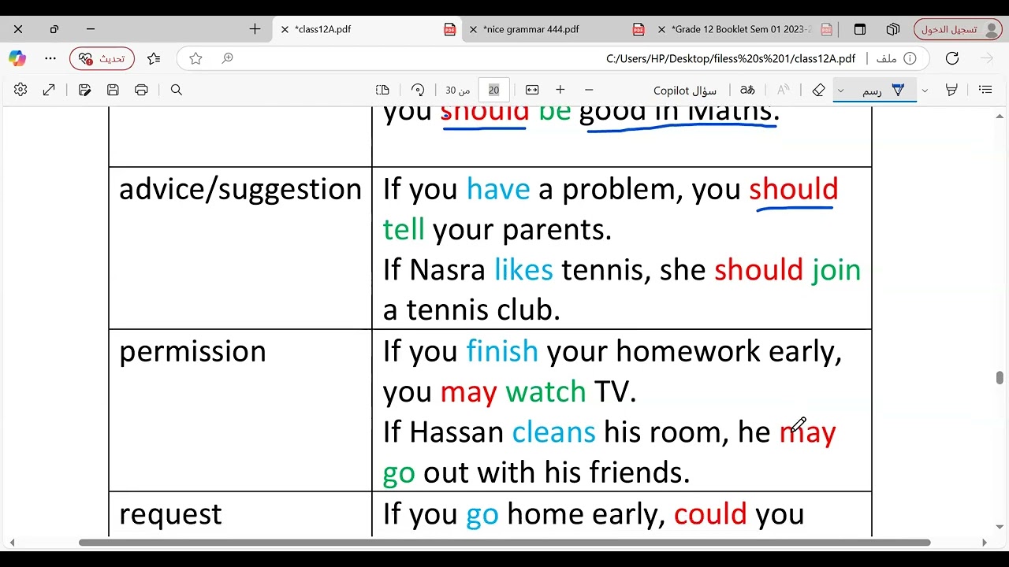Click the Save As icon with pencil
The width and height of the screenshot is (1009, 567).
tap(84, 90)
